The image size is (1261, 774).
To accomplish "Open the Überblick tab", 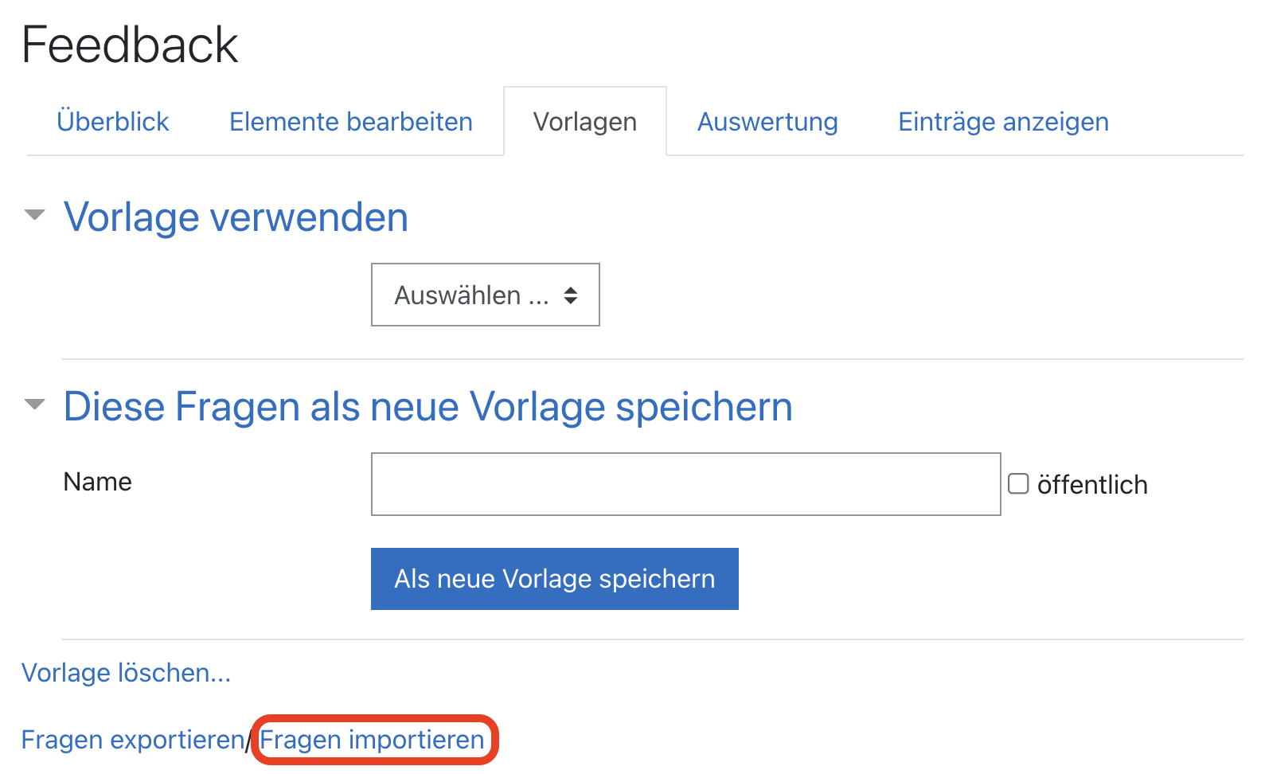I will [x=113, y=122].
